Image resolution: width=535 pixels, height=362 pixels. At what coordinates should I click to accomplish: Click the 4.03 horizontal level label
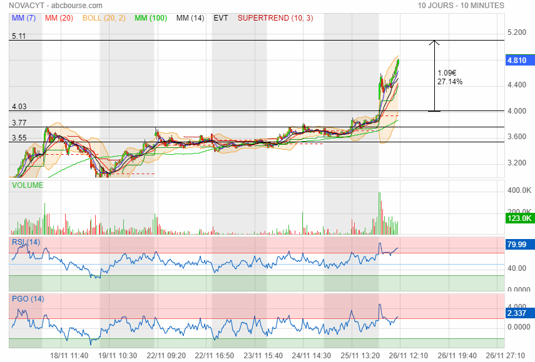click(x=19, y=107)
